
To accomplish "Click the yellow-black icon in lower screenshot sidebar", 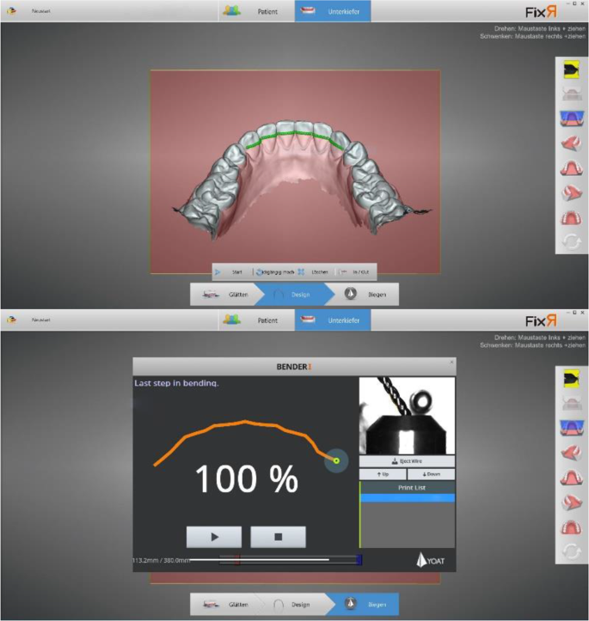I will 571,379.
